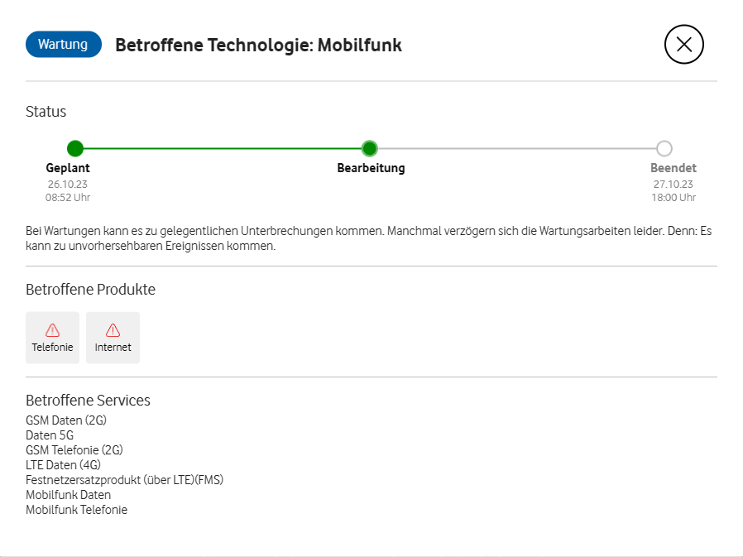This screenshot has width=743, height=557.
Task: Click the Telefonie warning triangle icon
Action: pyautogui.click(x=53, y=329)
